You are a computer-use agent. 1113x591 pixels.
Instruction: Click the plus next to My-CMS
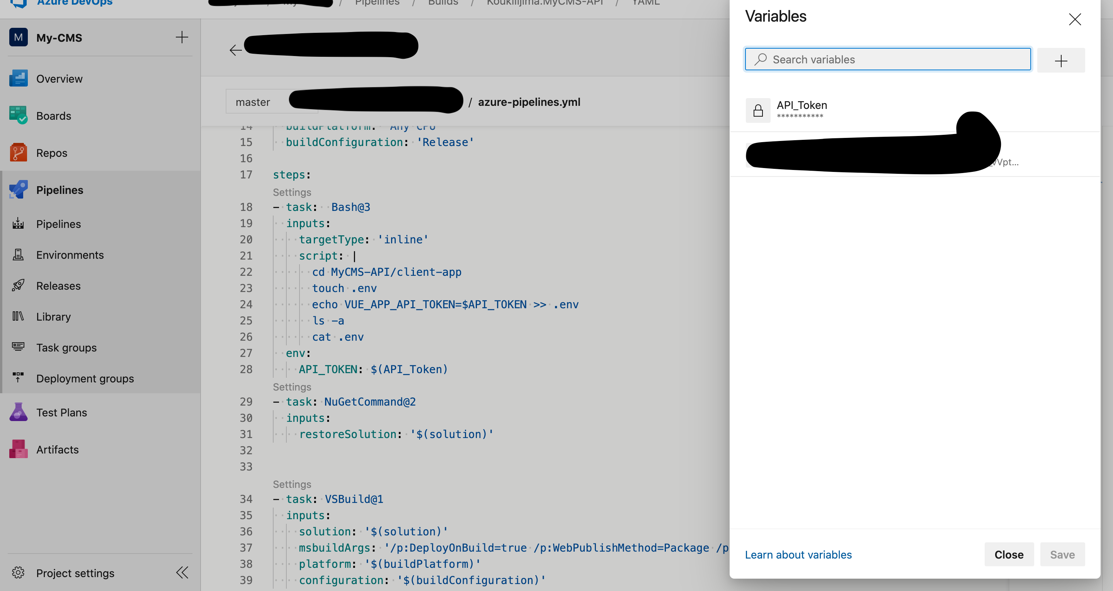pyautogui.click(x=182, y=37)
